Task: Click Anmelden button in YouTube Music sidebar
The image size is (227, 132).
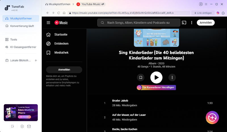Action: click(64, 70)
